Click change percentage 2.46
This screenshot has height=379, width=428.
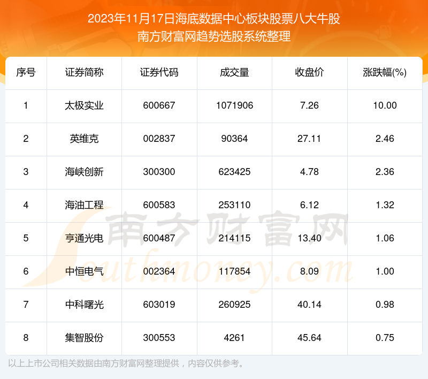click(385, 139)
